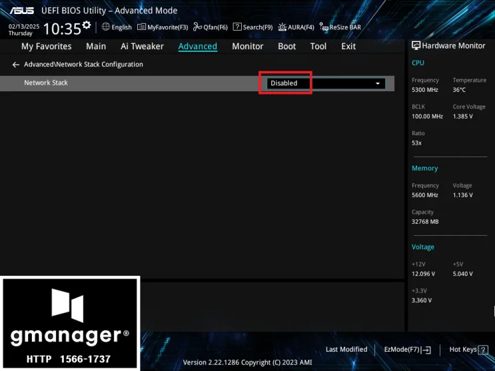Image resolution: width=495 pixels, height=371 pixels.
Task: Toggle ReSize BAR option
Action: tap(340, 27)
